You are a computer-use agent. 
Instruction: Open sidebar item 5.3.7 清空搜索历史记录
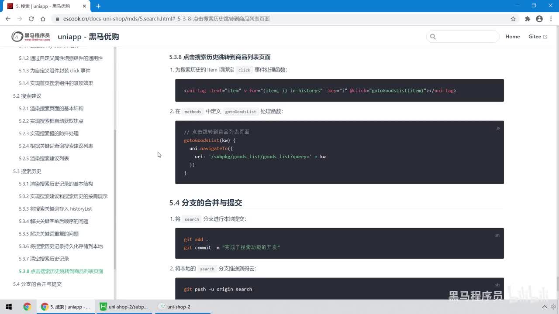pos(44,259)
